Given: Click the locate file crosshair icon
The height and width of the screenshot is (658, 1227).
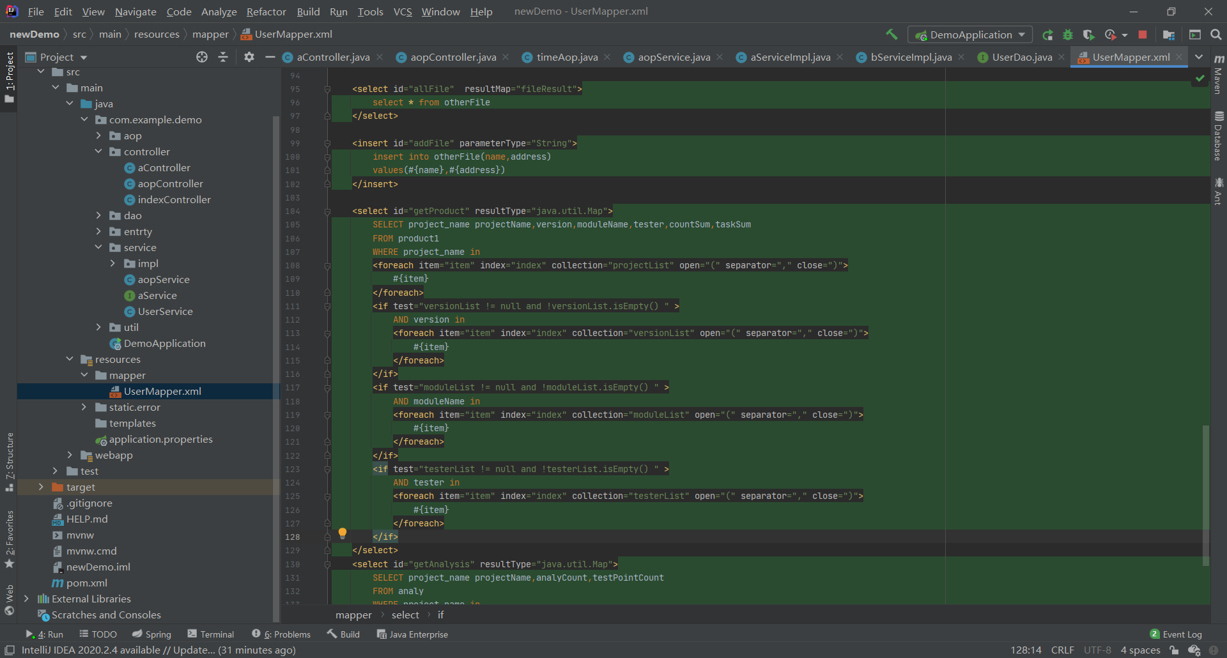Looking at the screenshot, I should [202, 57].
